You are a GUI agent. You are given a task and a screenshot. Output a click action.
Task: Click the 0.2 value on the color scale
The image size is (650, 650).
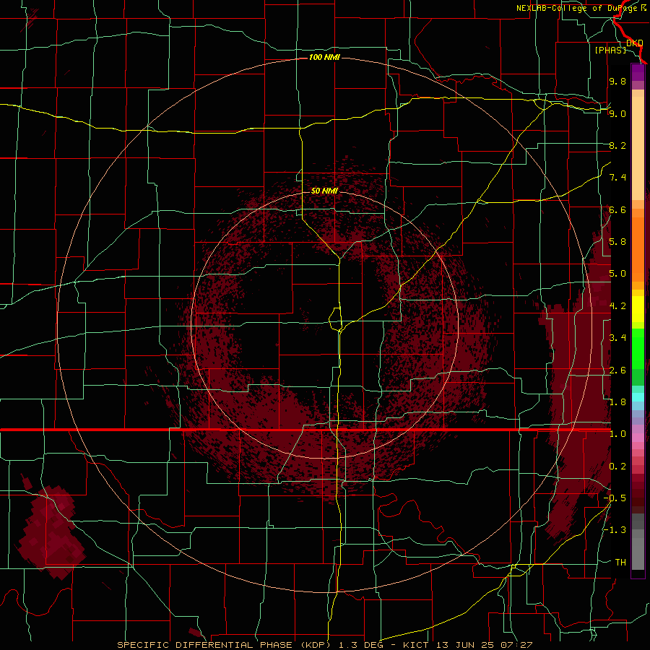point(617,467)
